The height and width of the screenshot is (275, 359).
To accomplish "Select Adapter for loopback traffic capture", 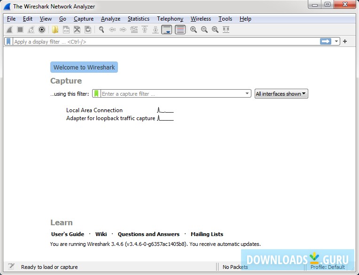I will 110,118.
